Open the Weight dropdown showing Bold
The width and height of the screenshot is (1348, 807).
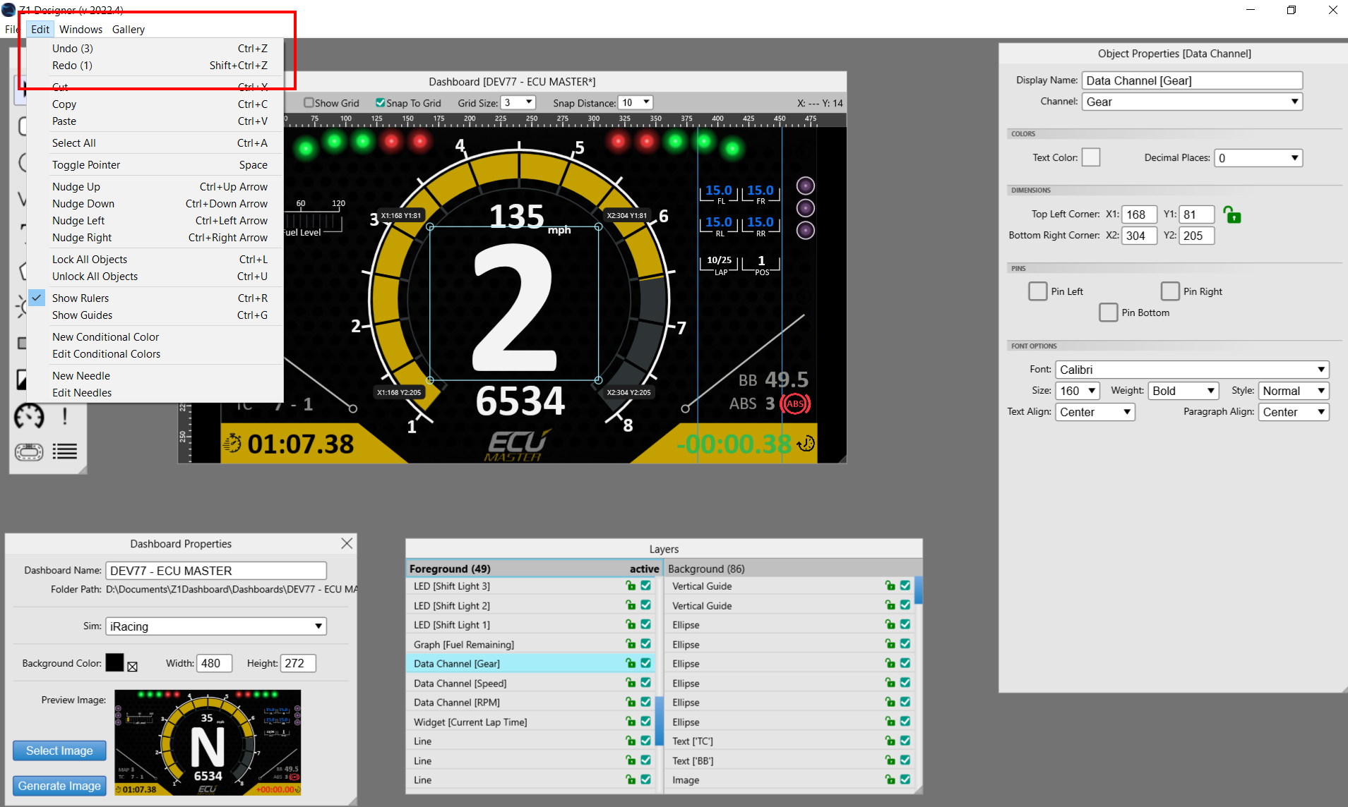1184,391
